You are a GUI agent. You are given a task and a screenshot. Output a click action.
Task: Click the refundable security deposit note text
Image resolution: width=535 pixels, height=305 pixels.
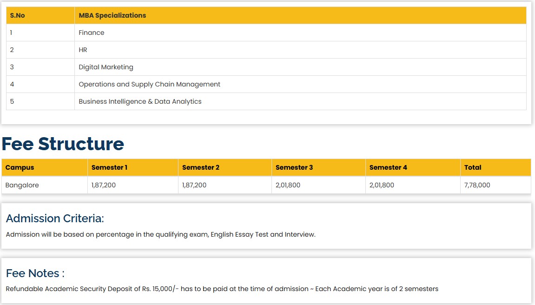(222, 289)
